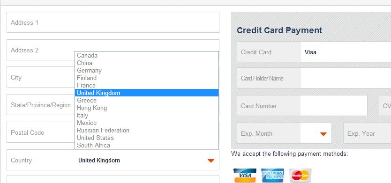Open the Exp. Year dropdown
Viewport: 391px width, 183px height.
click(x=367, y=133)
